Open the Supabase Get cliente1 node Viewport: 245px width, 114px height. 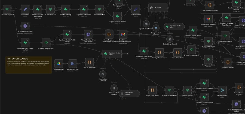click(84, 9)
